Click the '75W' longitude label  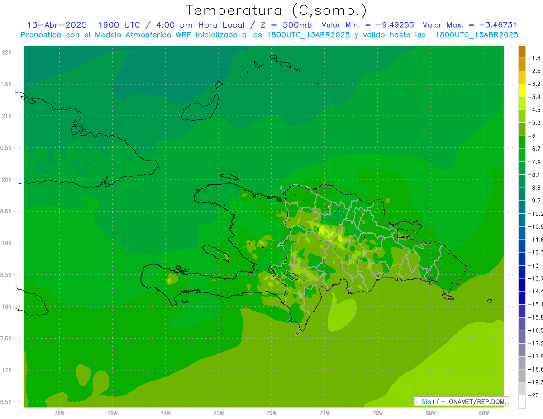pyautogui.click(x=113, y=413)
